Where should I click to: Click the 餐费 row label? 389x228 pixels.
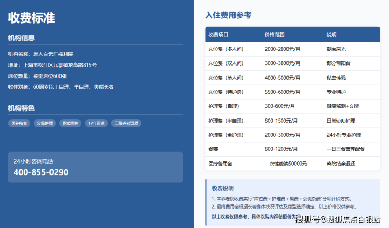coord(213,149)
